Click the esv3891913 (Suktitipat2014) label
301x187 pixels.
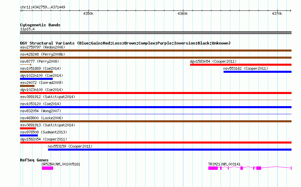coord(48,125)
